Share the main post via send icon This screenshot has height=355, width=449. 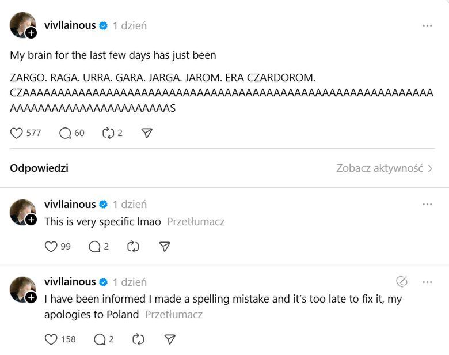click(x=147, y=133)
